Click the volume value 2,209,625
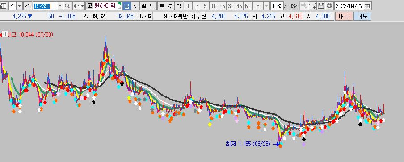This screenshot has width=404, height=162. point(95,17)
